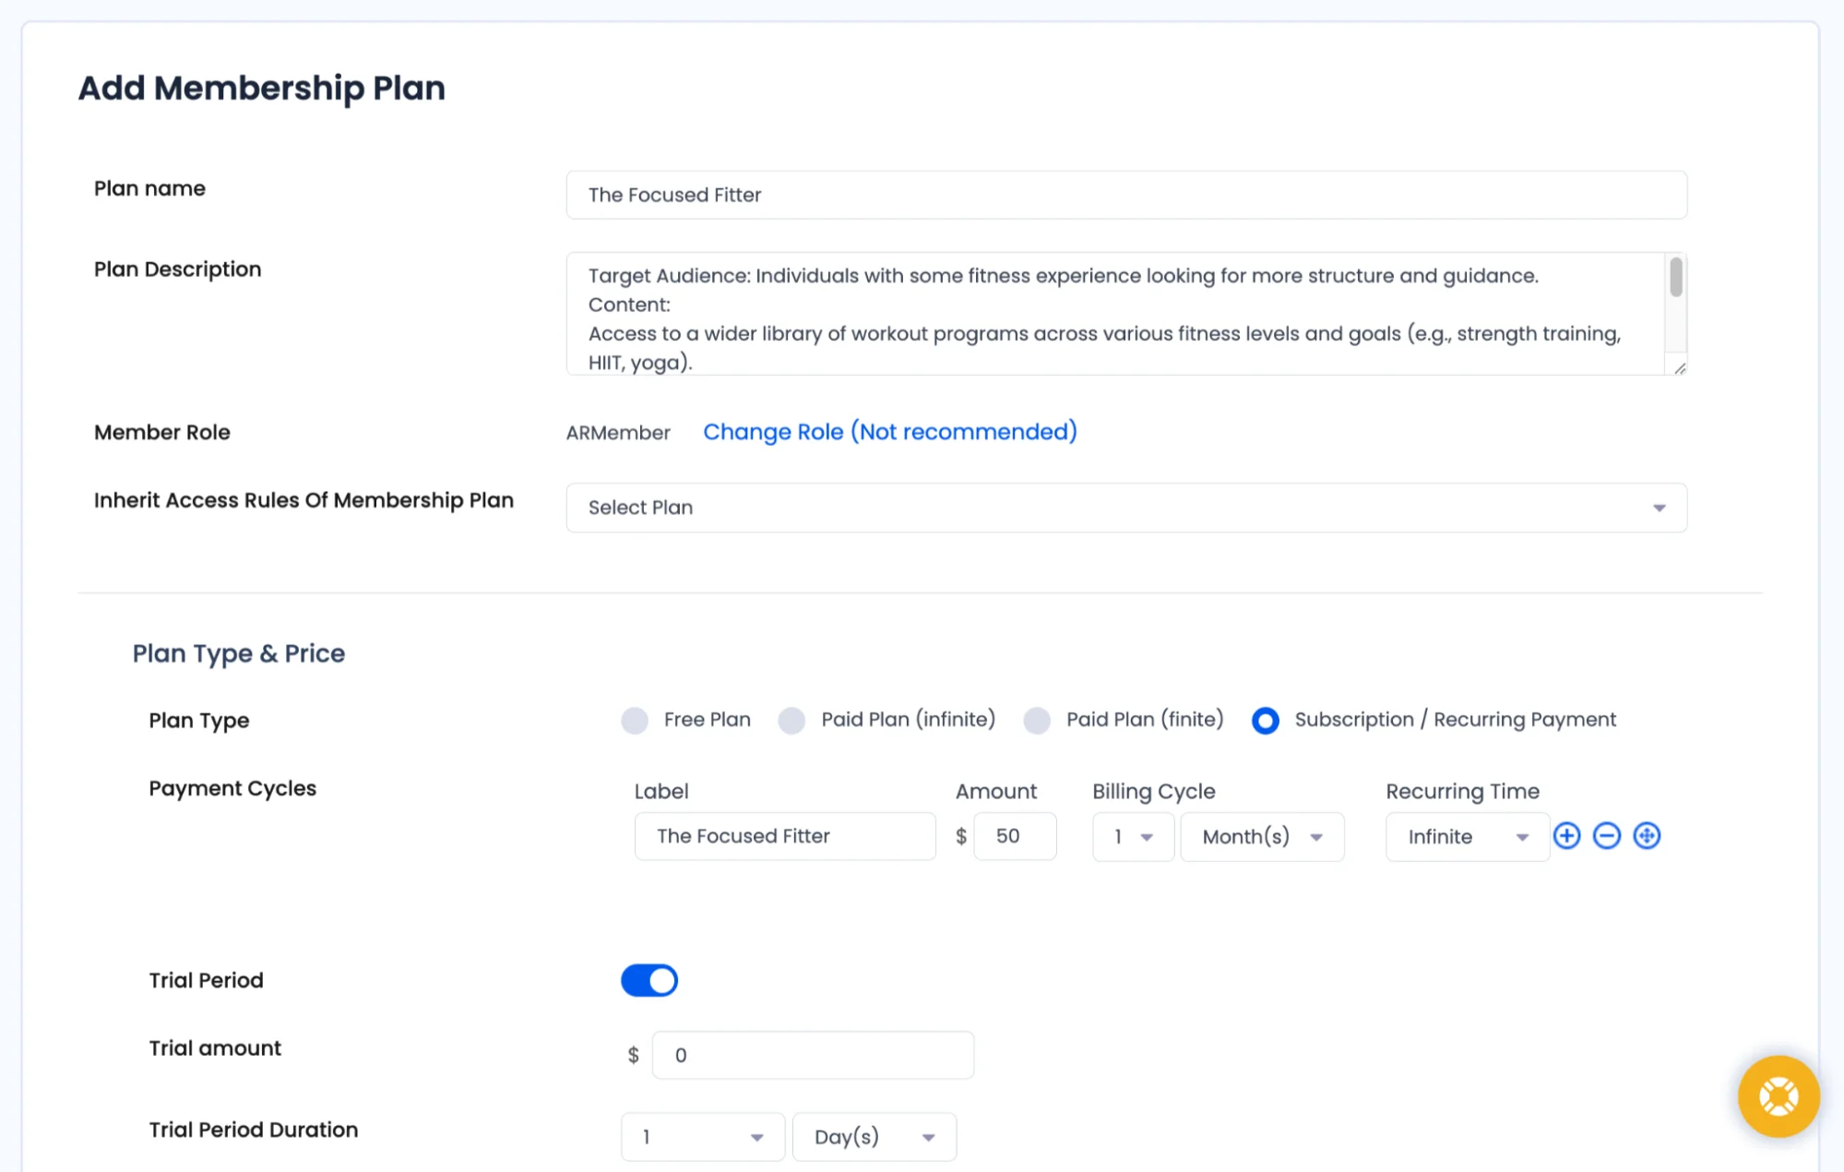Click the add payment cycle plus icon
The width and height of the screenshot is (1844, 1172).
point(1566,836)
